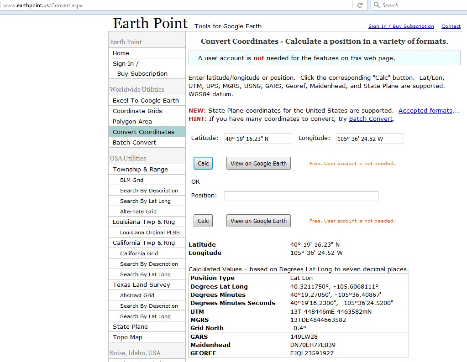The height and width of the screenshot is (362, 467).
Task: Open the Contact link
Action: (451, 26)
